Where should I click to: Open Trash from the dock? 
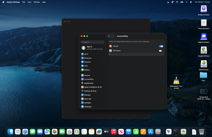click(201, 132)
